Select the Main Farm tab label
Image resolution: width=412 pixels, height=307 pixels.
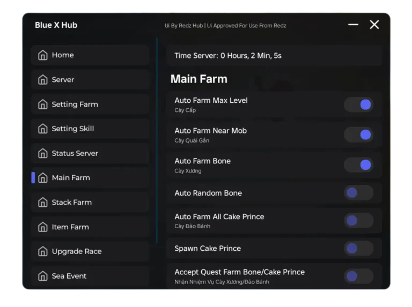tap(71, 178)
